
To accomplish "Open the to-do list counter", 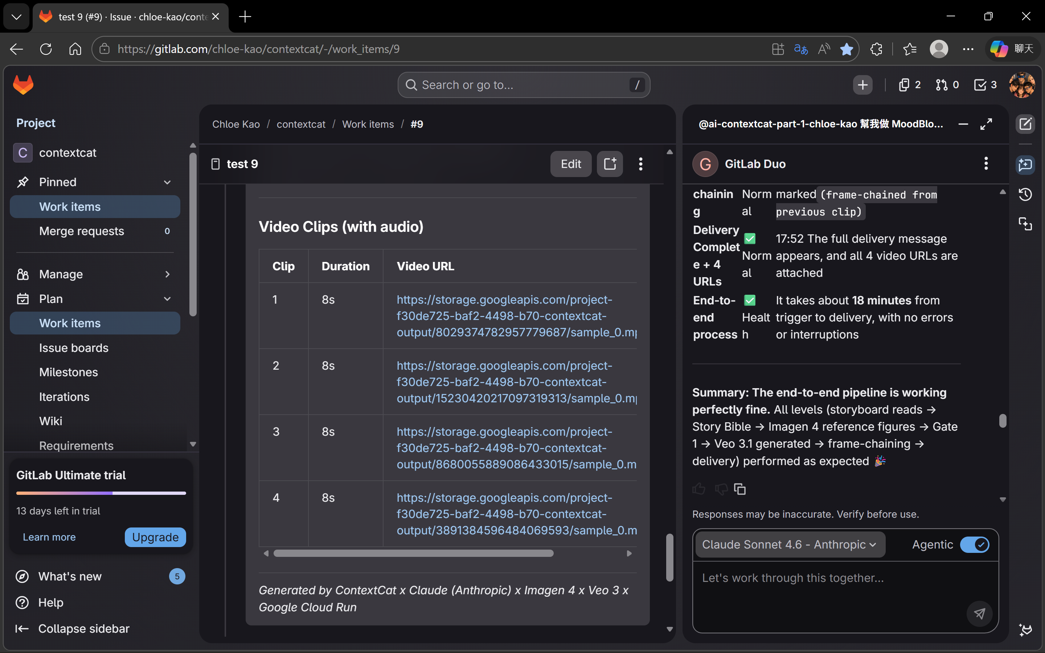I will 985,85.
